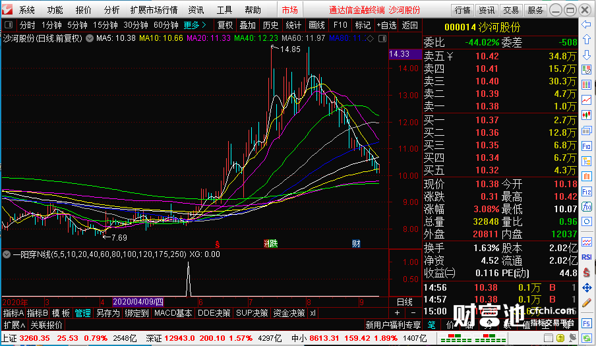The image size is (596, 346).
Task: Open the 系统 menu
Action: point(26,10)
